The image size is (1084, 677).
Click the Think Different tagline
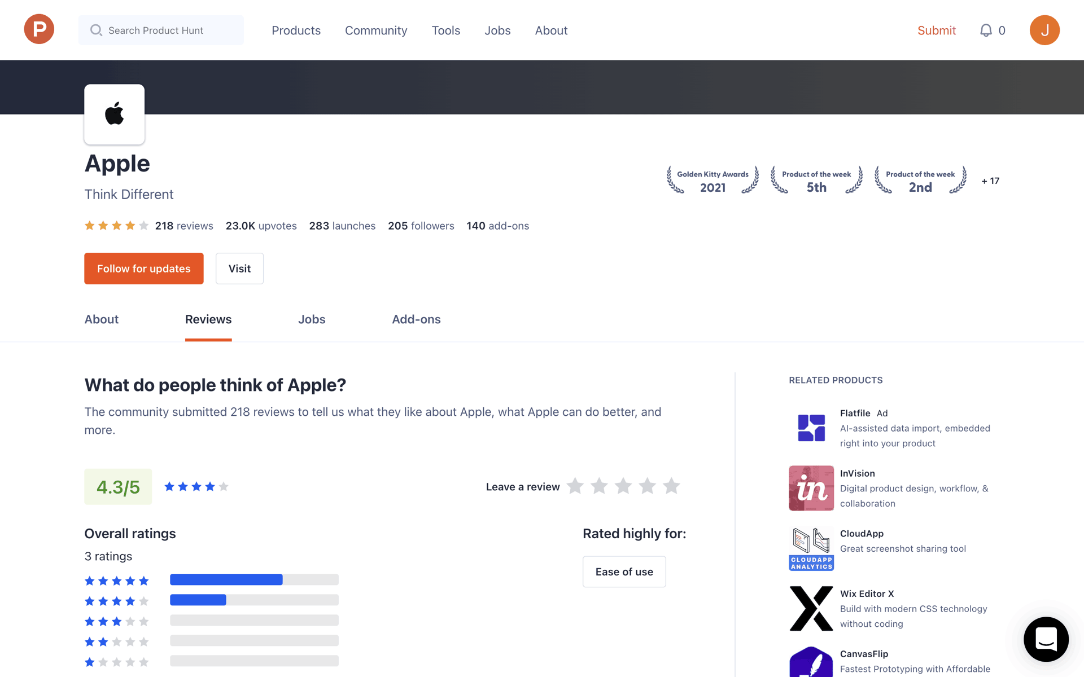pyautogui.click(x=129, y=194)
